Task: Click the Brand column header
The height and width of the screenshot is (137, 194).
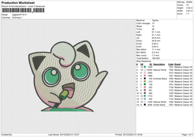Action: tap(178, 64)
